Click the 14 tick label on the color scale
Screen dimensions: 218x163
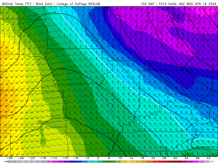[x=131, y=158]
